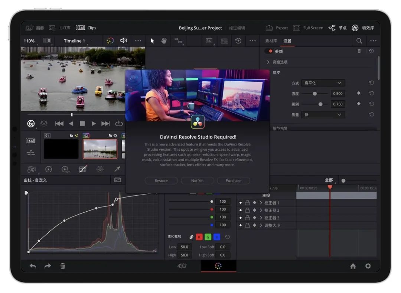Image resolution: width=401 pixels, height=293 pixels.
Task: Switch to the Color page
Action: (218, 266)
